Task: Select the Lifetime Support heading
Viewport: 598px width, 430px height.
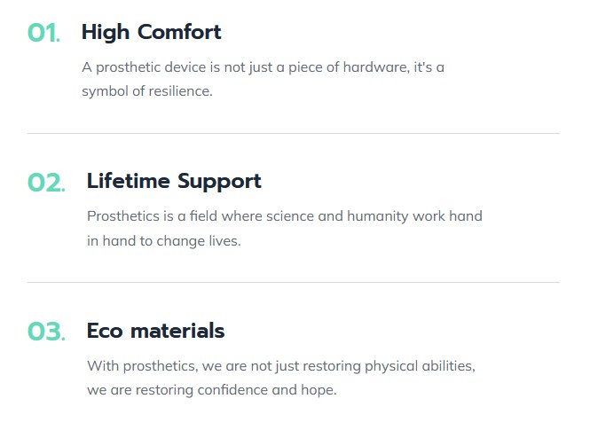Action: (174, 182)
